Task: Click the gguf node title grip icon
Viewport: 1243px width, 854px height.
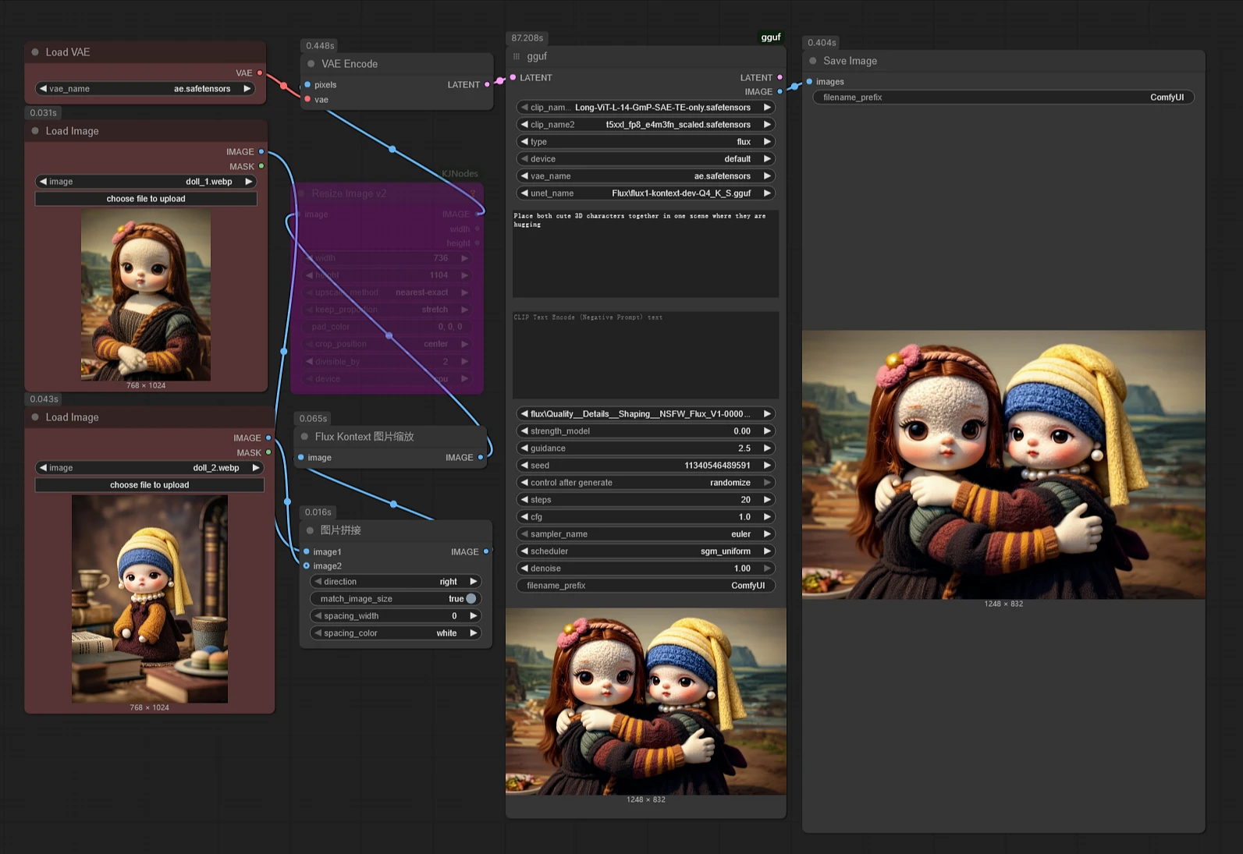Action: coord(517,56)
